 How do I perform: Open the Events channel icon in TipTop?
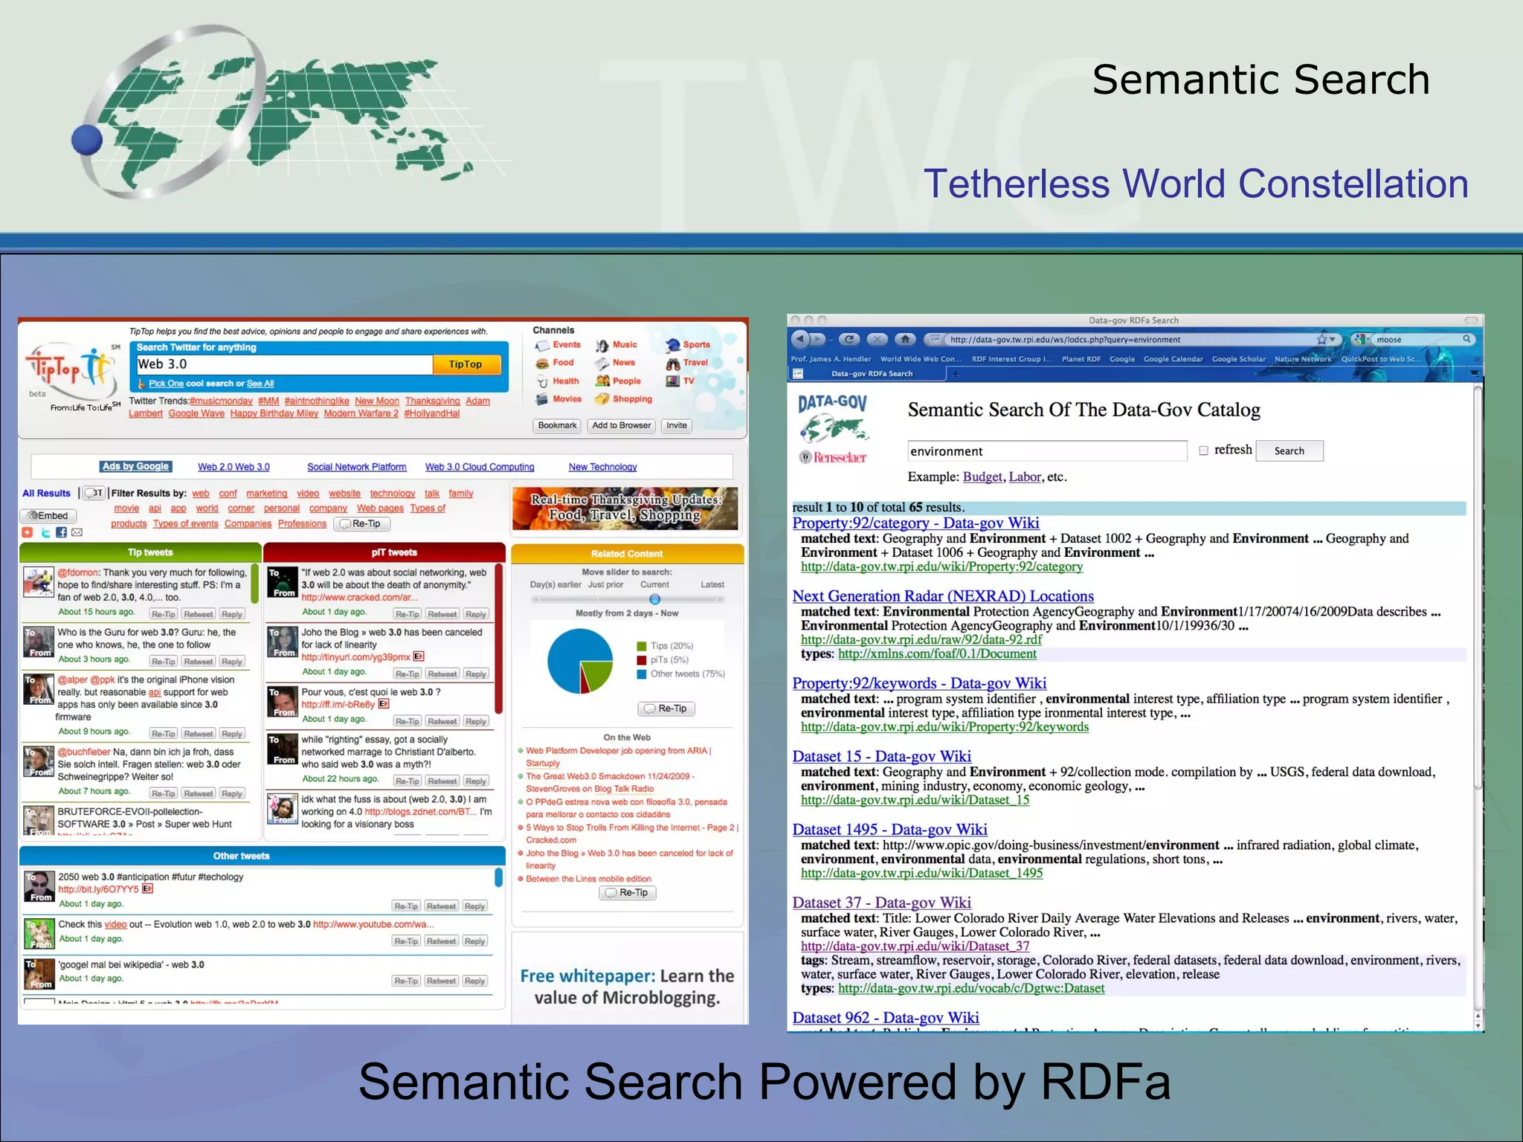[x=542, y=346]
